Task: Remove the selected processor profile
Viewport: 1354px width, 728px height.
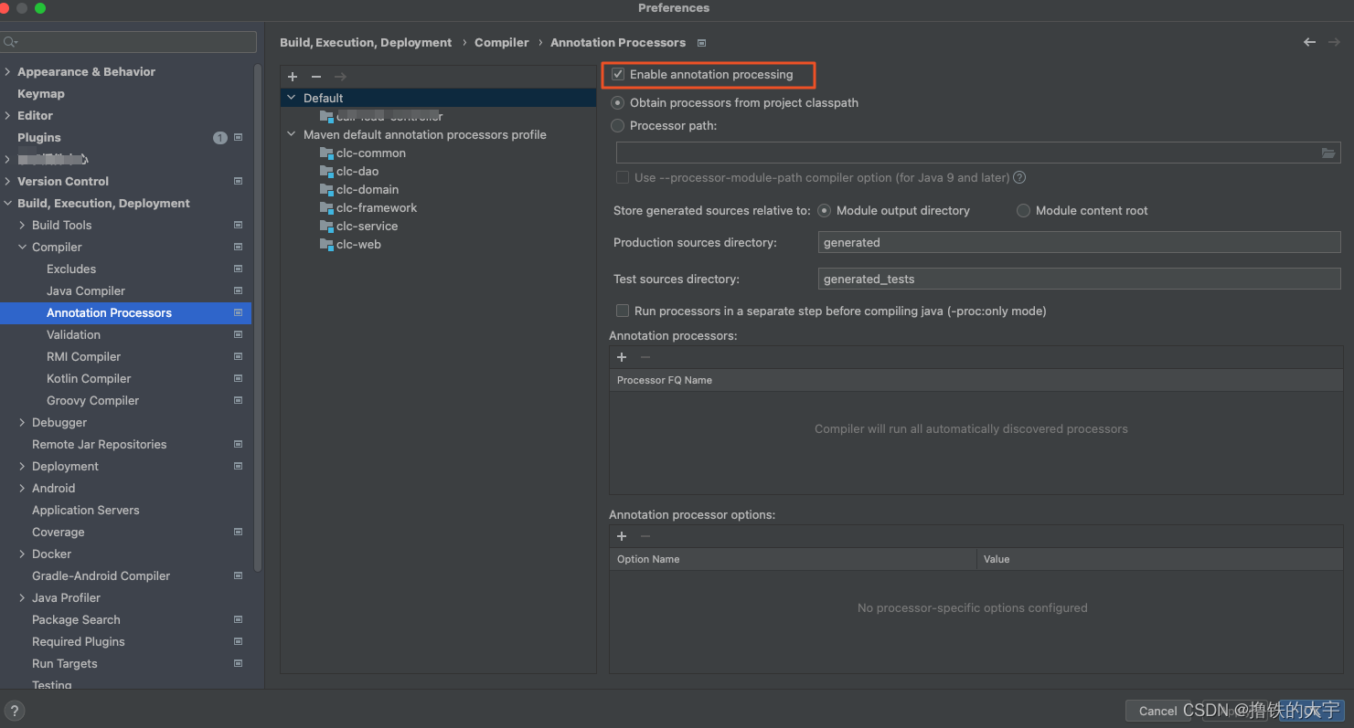Action: coord(316,77)
